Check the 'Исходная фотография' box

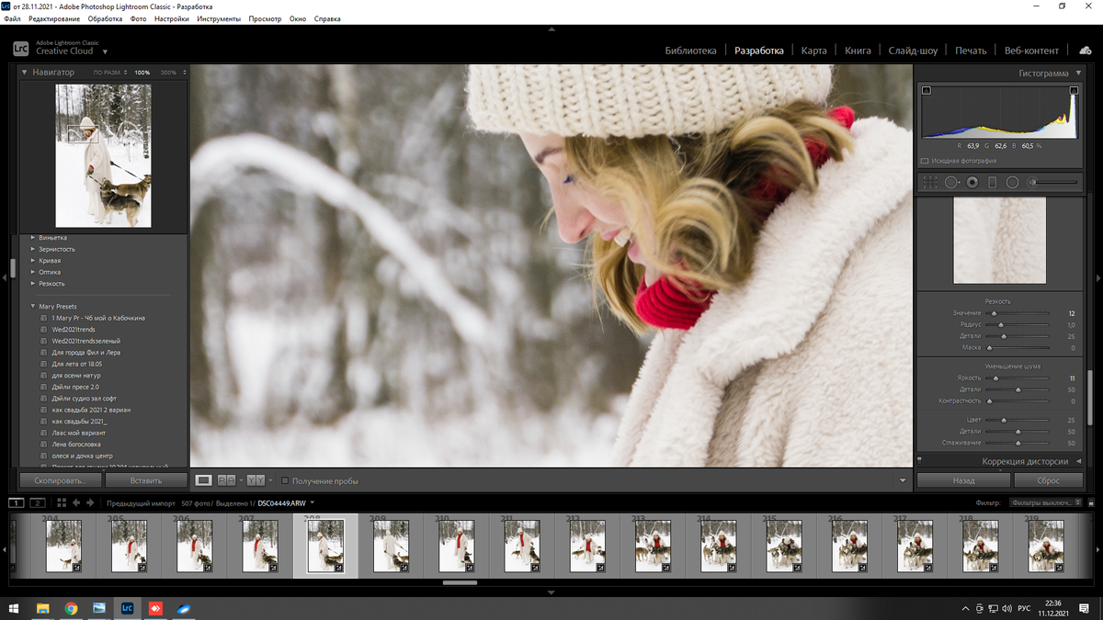[925, 161]
